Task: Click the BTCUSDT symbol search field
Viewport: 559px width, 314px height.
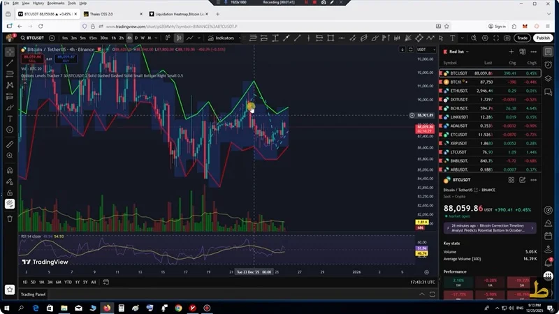Action: click(x=33, y=38)
